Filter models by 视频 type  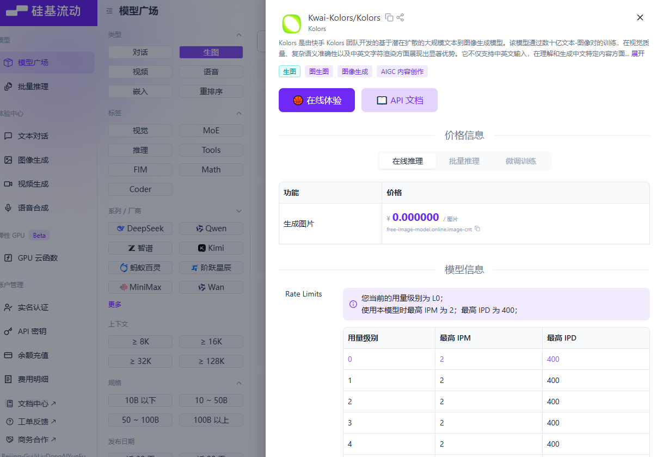[140, 72]
